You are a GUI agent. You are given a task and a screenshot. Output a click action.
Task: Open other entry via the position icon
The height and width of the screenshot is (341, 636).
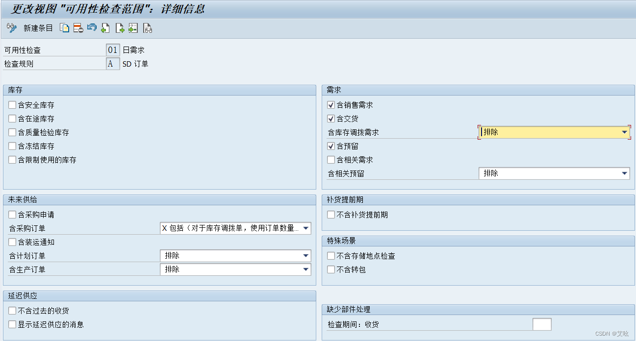pyautogui.click(x=132, y=28)
